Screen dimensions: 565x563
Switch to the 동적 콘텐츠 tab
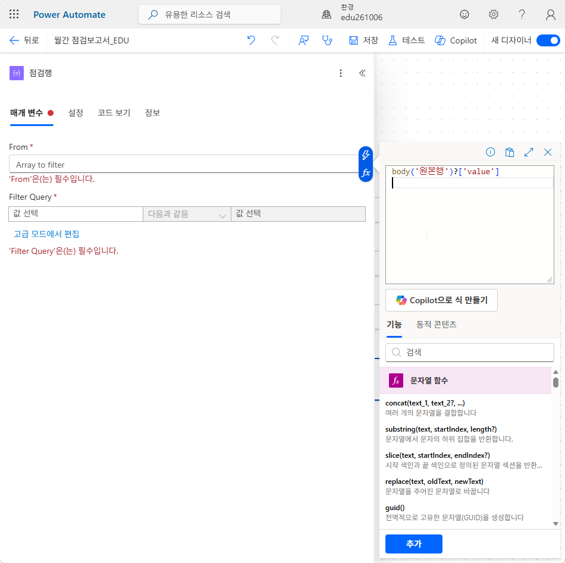pos(436,325)
